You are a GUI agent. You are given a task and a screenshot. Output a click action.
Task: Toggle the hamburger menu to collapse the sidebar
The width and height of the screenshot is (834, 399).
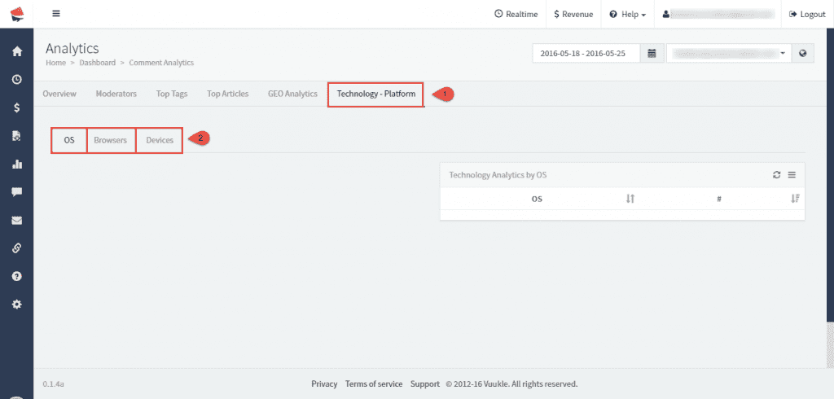tap(56, 14)
